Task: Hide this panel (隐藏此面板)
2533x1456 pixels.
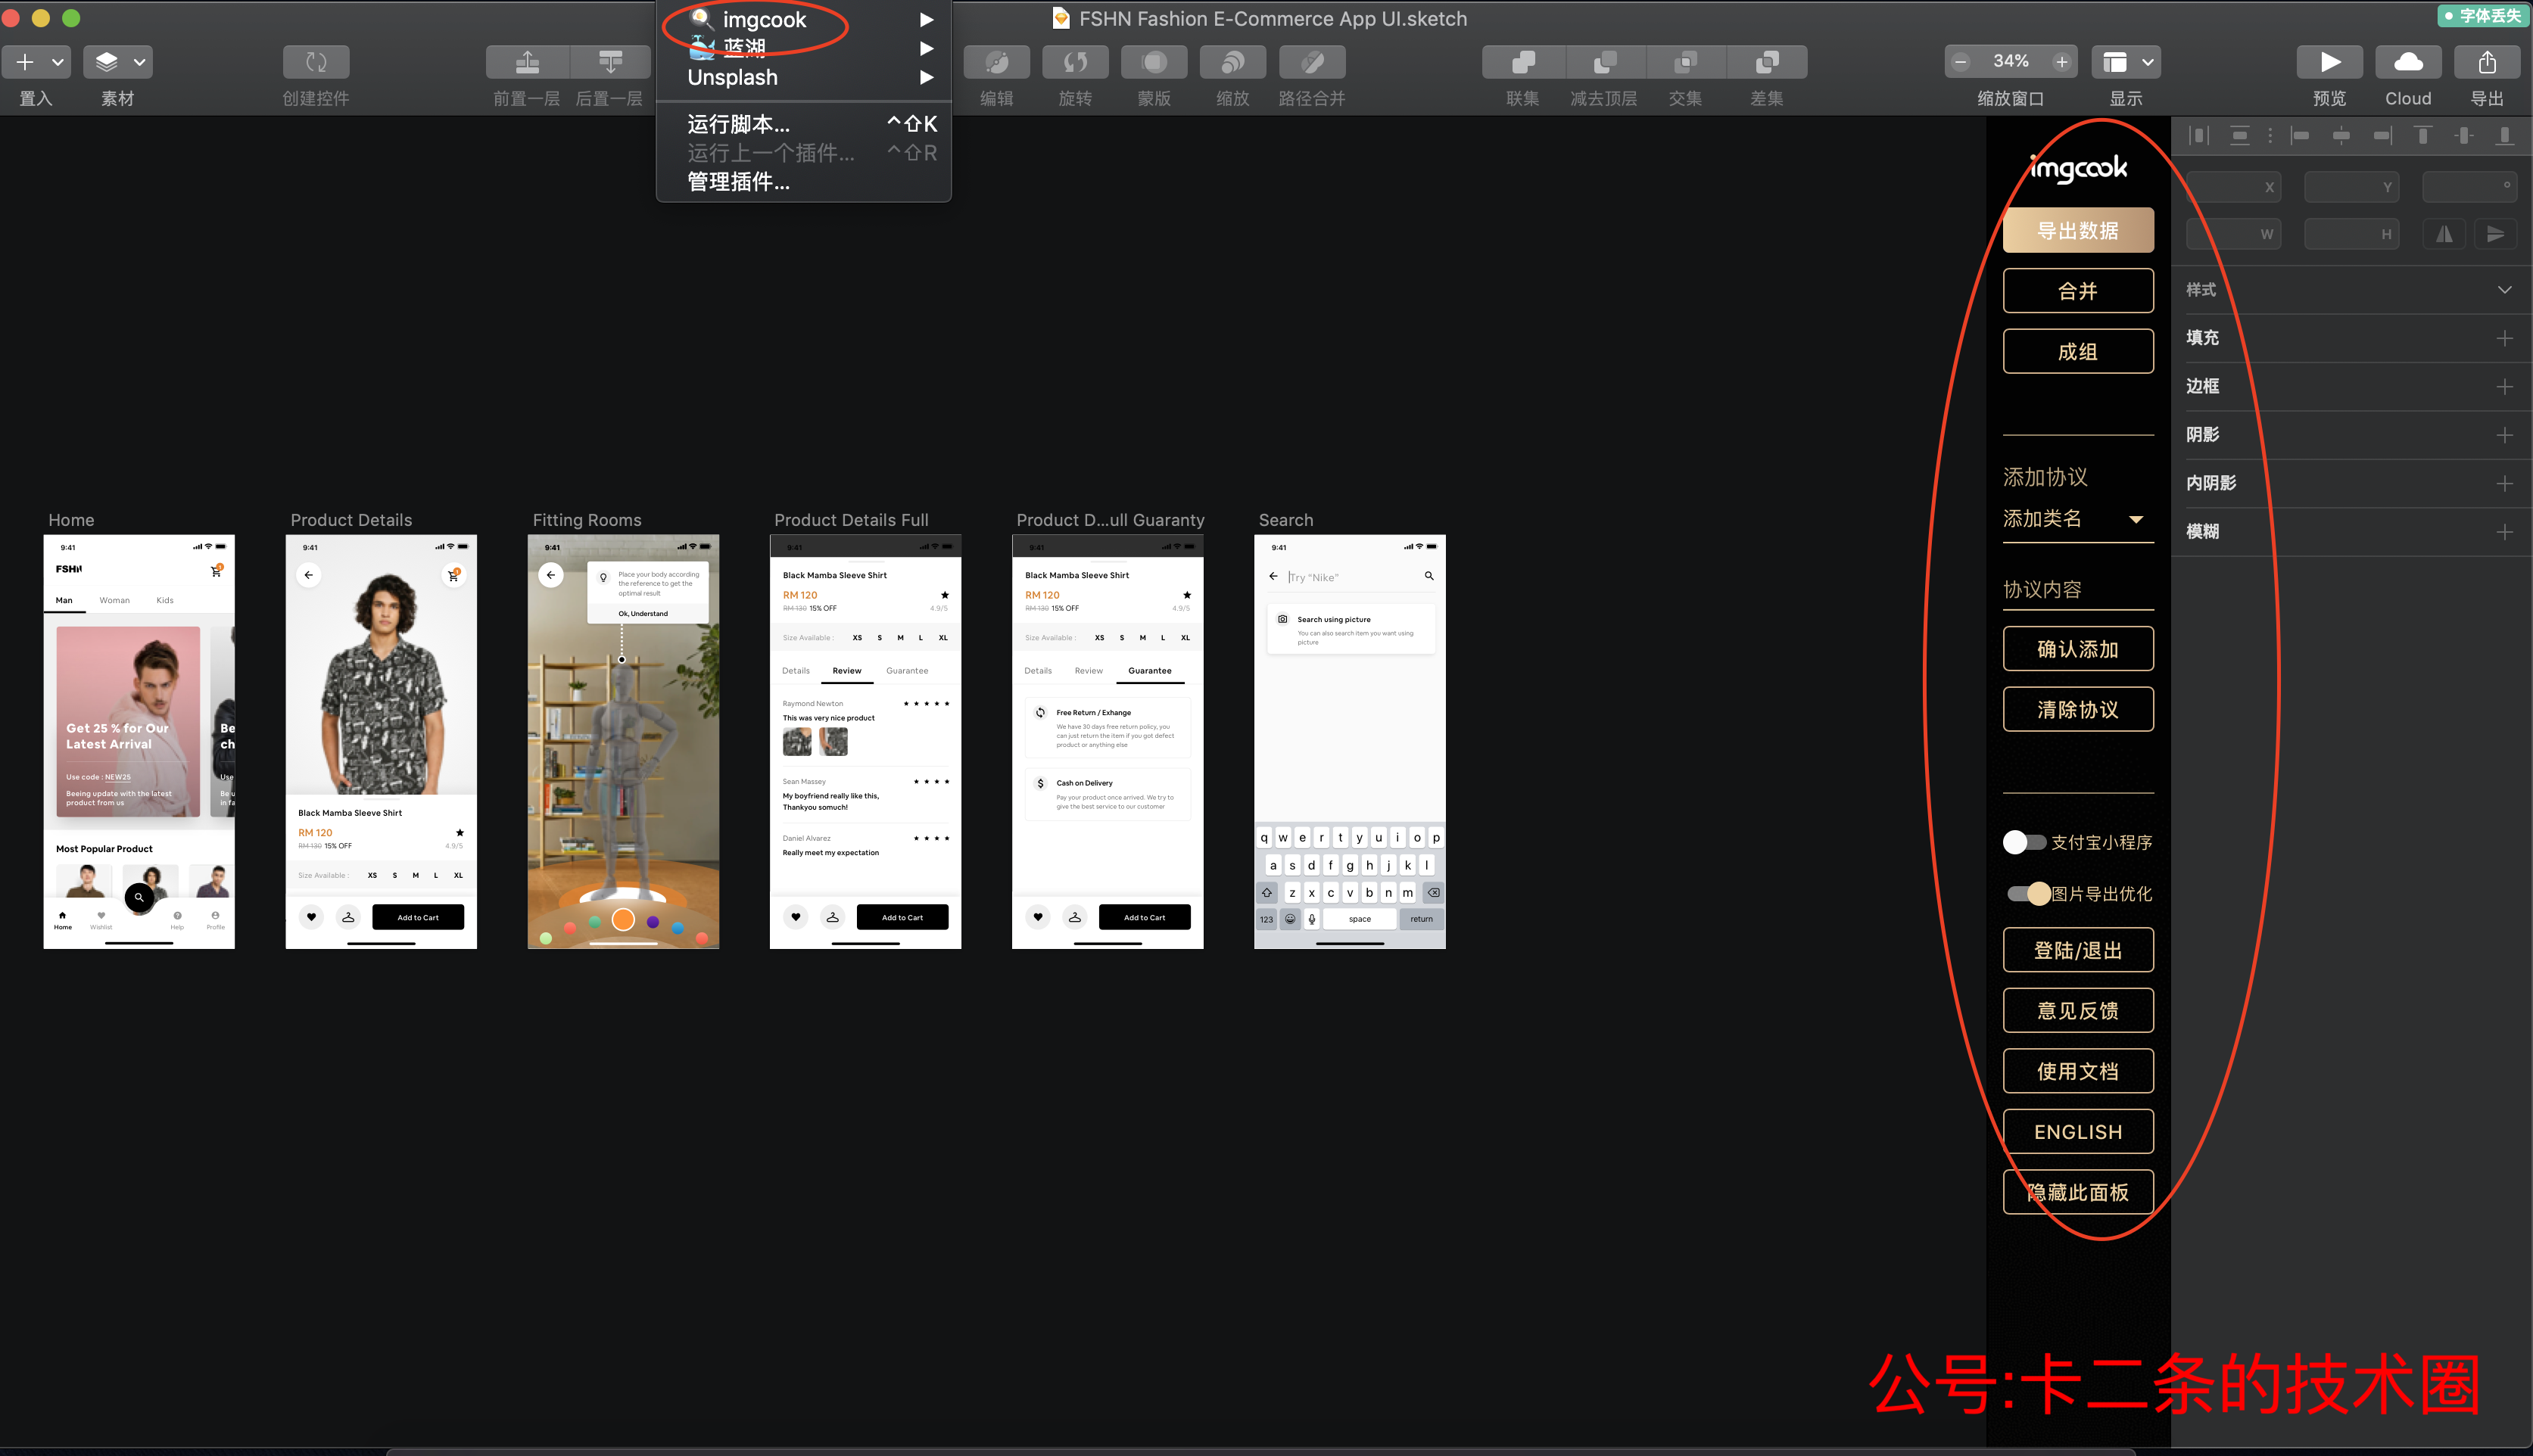Action: coord(2078,1192)
